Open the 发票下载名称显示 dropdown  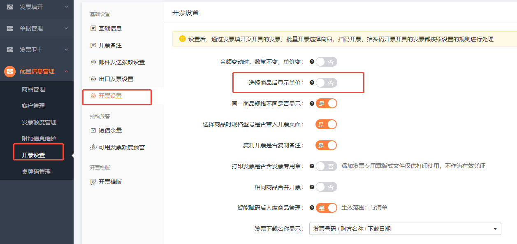[x=405, y=229]
